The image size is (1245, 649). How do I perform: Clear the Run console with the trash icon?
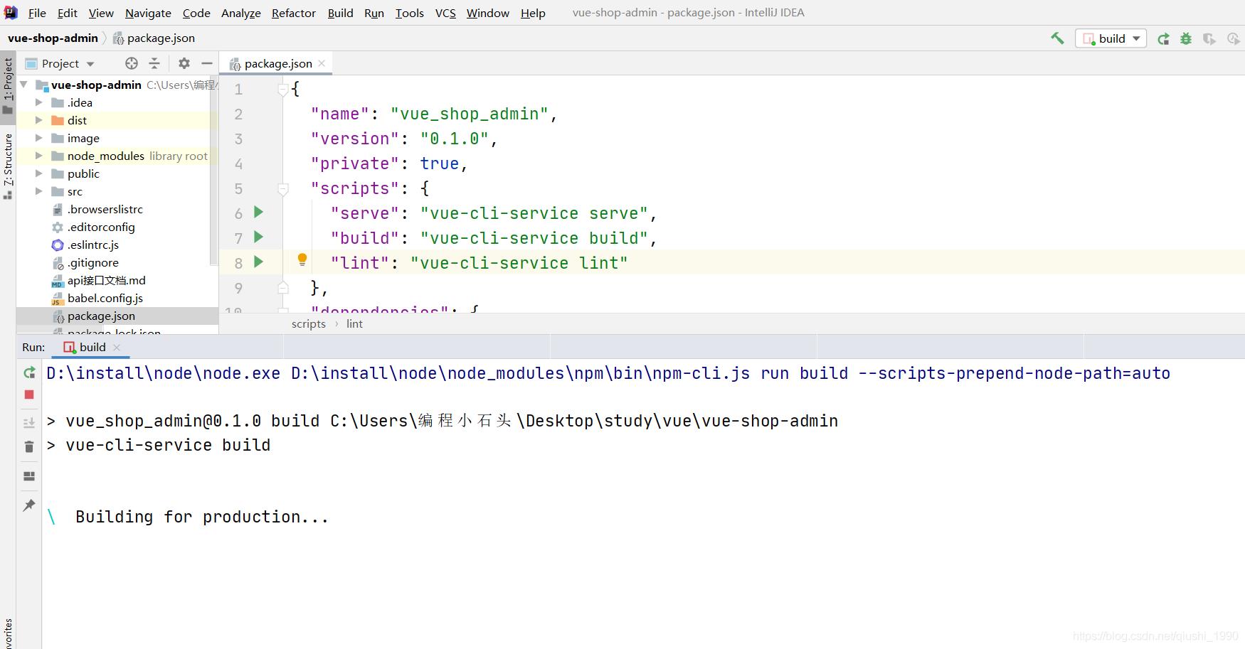coord(29,446)
